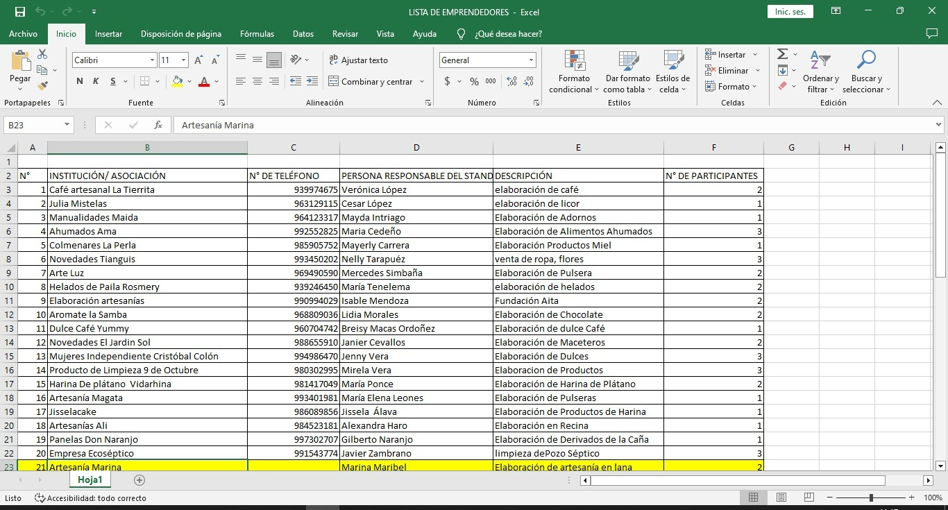Open the Name Box dropdown arrow
The image size is (948, 510).
click(x=67, y=125)
